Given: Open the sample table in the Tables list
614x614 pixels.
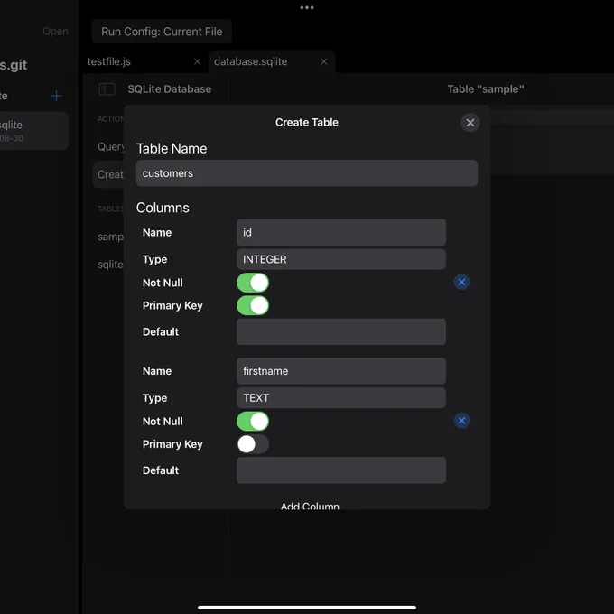Looking at the screenshot, I should click(110, 237).
